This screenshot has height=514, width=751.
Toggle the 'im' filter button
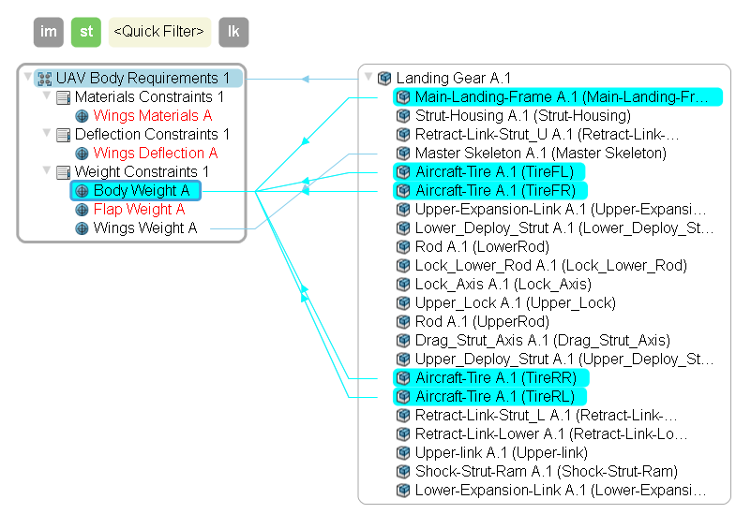49,32
